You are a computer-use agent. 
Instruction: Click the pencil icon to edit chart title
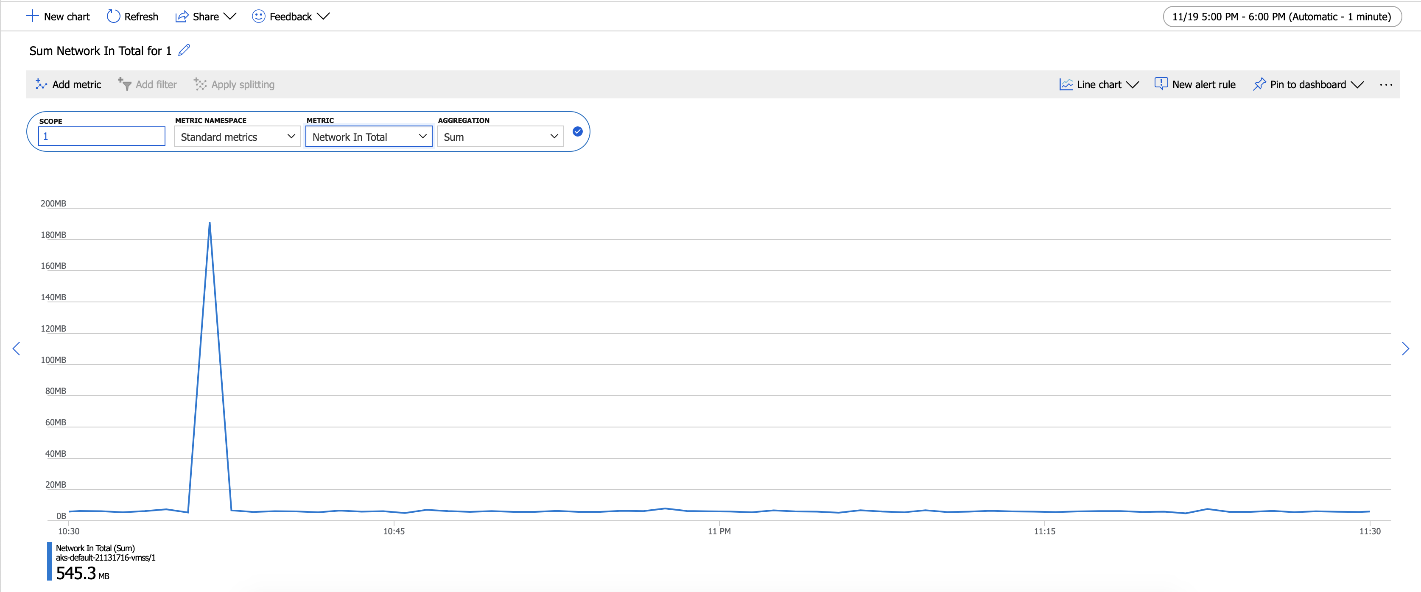(x=184, y=50)
